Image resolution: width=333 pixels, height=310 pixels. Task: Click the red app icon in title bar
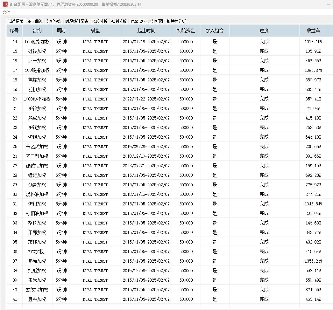pyautogui.click(x=5, y=4)
